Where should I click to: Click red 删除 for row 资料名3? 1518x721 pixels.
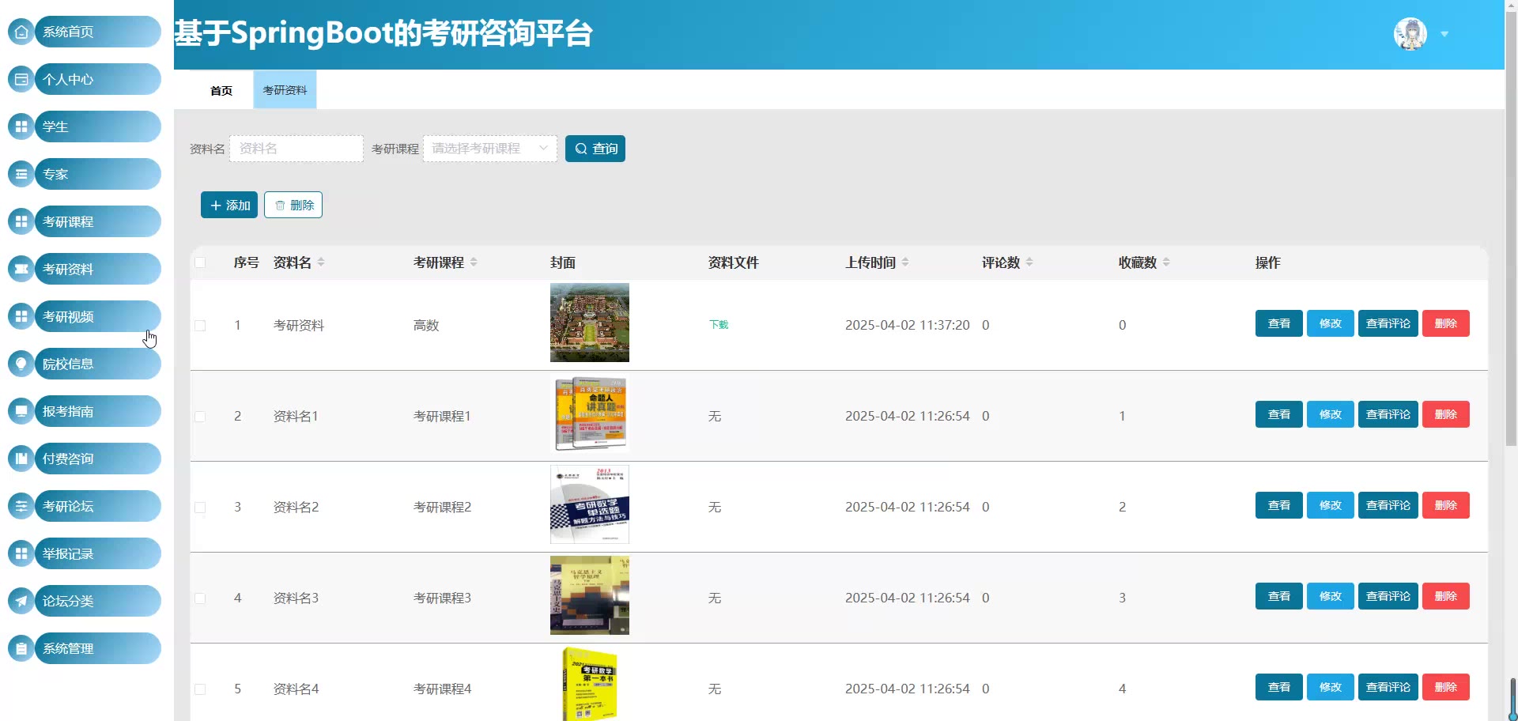[x=1446, y=596]
